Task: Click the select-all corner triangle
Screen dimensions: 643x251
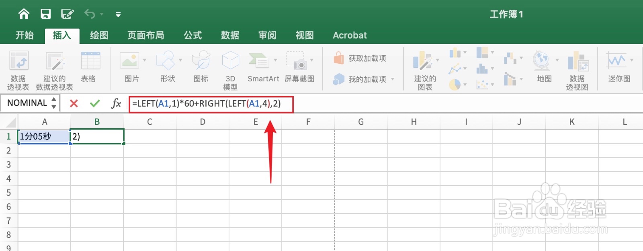Action: (x=10, y=122)
